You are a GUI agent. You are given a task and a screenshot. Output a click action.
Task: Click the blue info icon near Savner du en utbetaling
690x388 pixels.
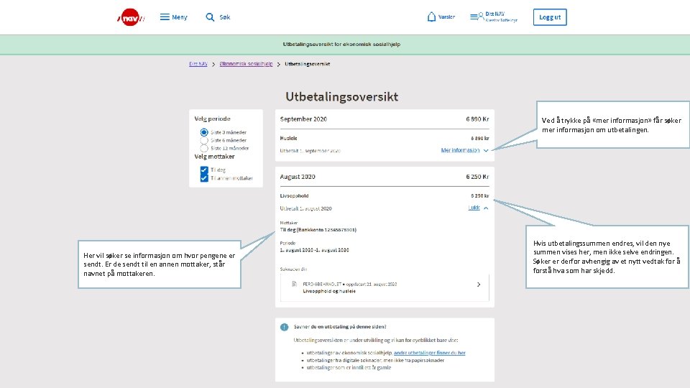(x=285, y=327)
